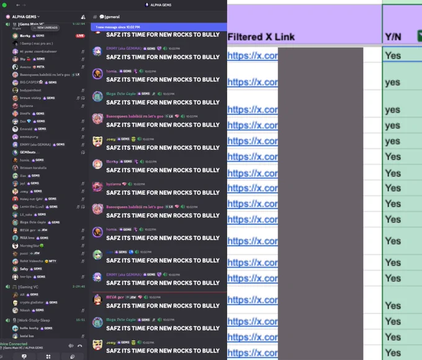Click the GEMS role tag beside Safzy
This screenshot has width=422, height=360.
click(36, 269)
